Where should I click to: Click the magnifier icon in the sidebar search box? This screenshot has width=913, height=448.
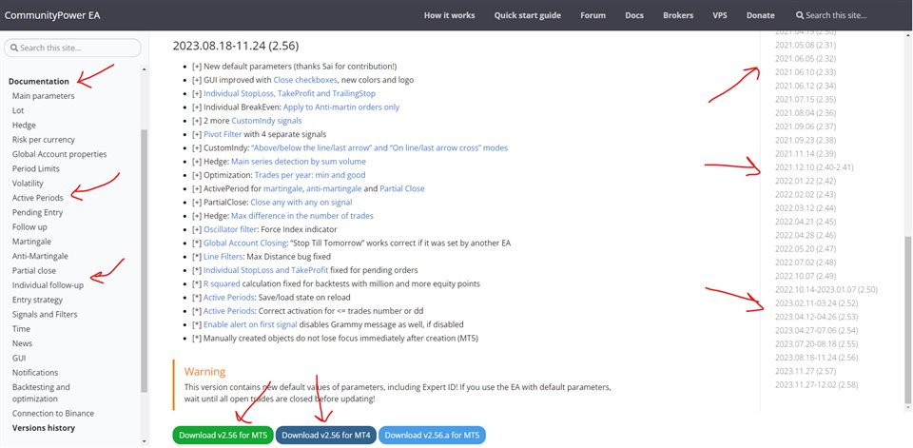pyautogui.click(x=14, y=48)
